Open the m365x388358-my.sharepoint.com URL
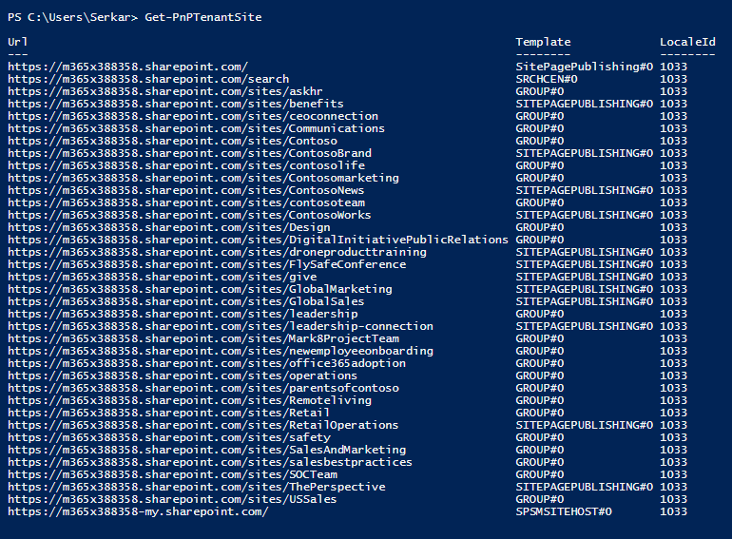 [137, 511]
